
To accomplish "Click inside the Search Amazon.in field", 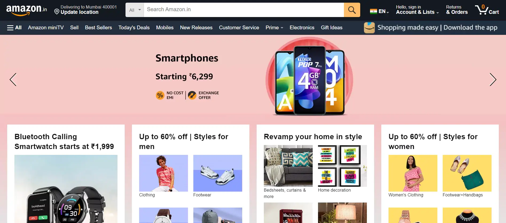I will point(244,10).
